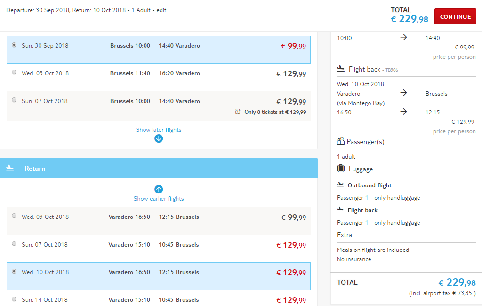Click the Return section header
The height and width of the screenshot is (306, 482).
(159, 168)
